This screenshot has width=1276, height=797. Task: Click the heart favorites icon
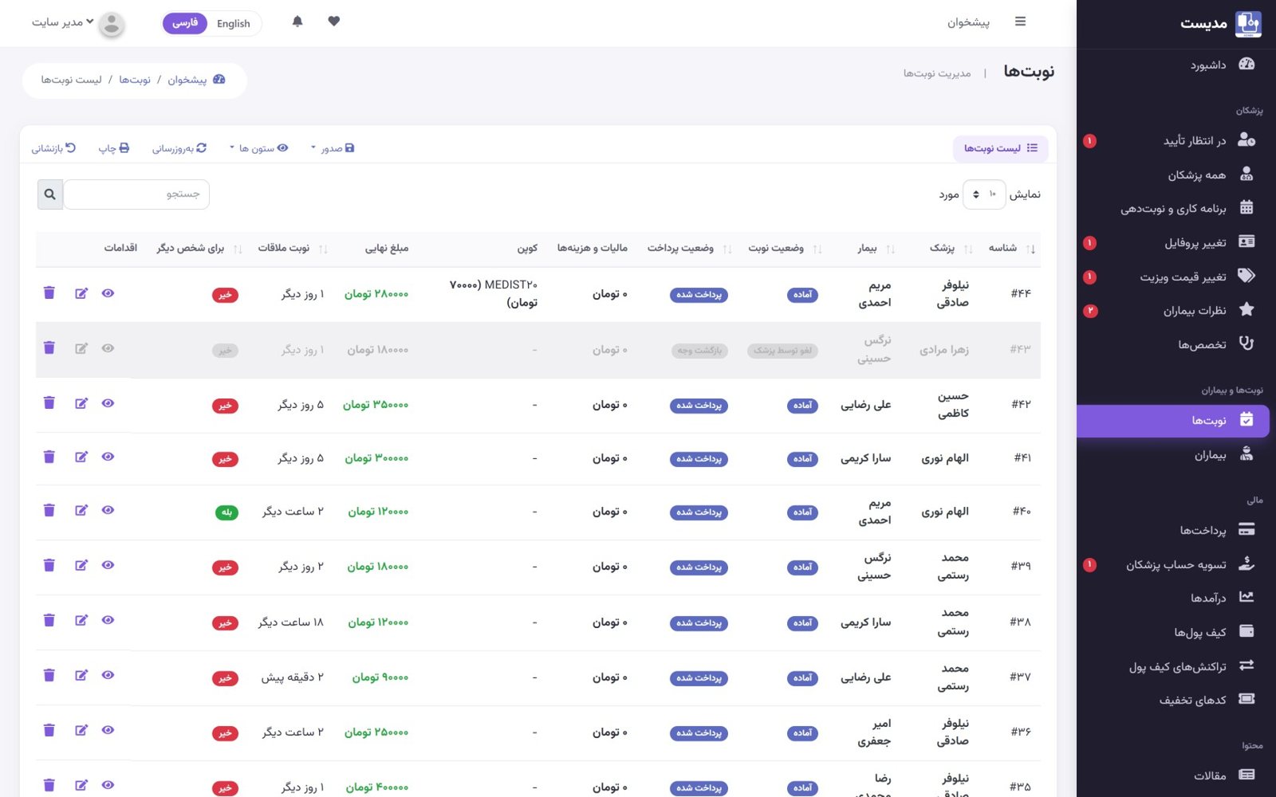[334, 22]
